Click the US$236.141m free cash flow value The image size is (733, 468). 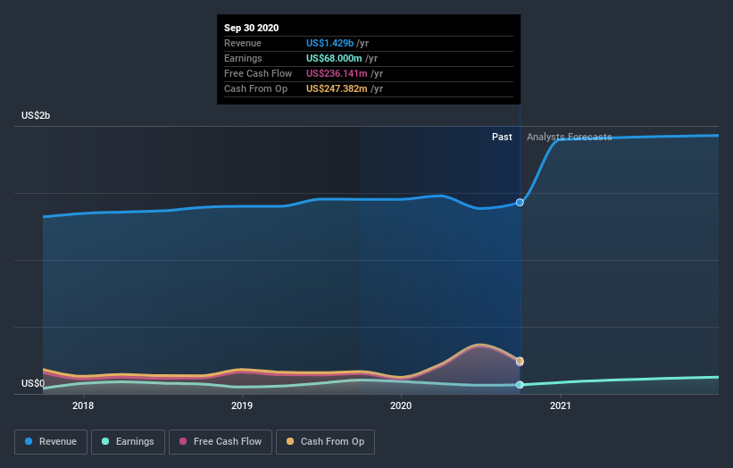coord(337,73)
